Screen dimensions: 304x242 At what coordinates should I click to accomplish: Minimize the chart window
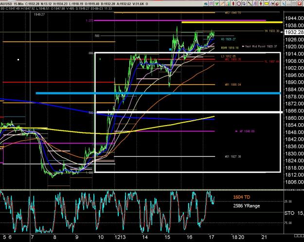tap(289, 4)
